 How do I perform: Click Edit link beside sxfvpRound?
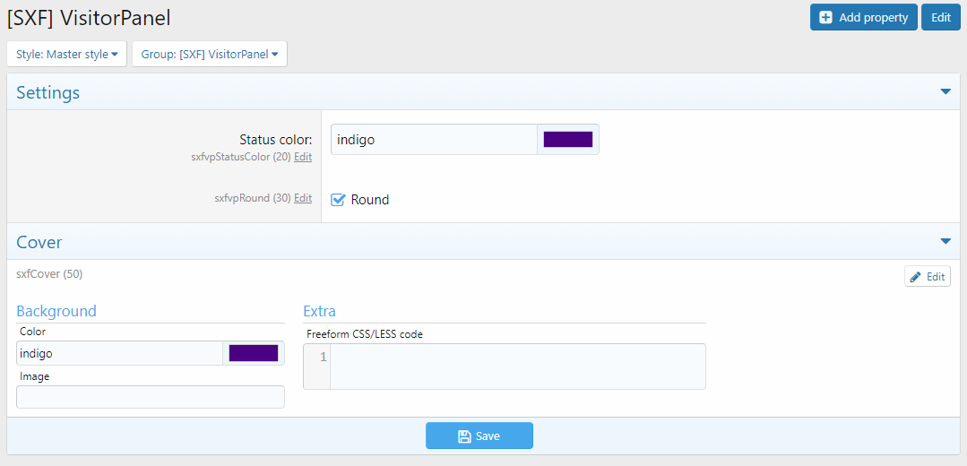[303, 198]
